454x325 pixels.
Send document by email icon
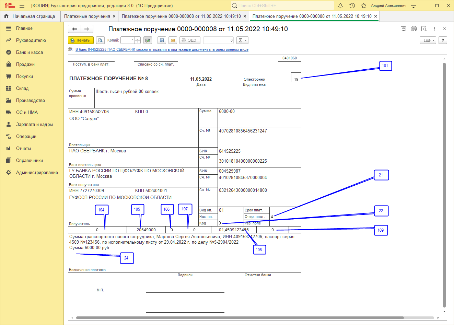(x=173, y=40)
